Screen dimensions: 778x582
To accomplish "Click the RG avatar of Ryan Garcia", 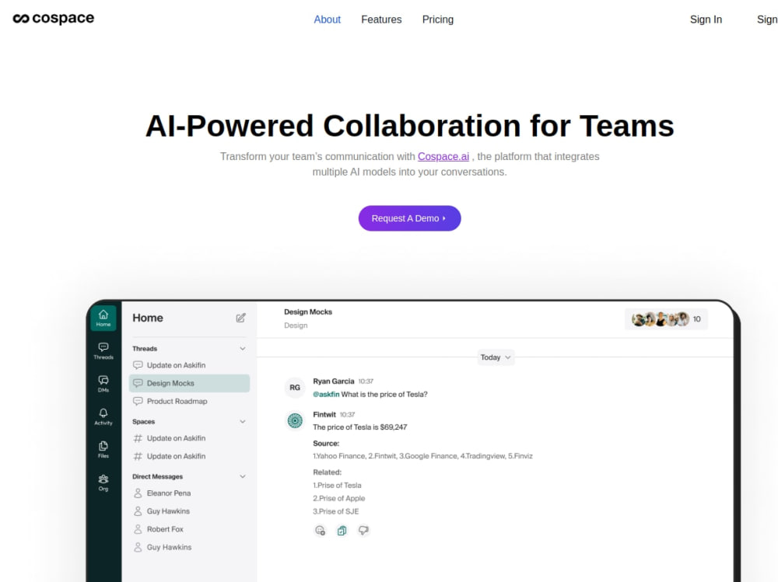I will [x=295, y=388].
